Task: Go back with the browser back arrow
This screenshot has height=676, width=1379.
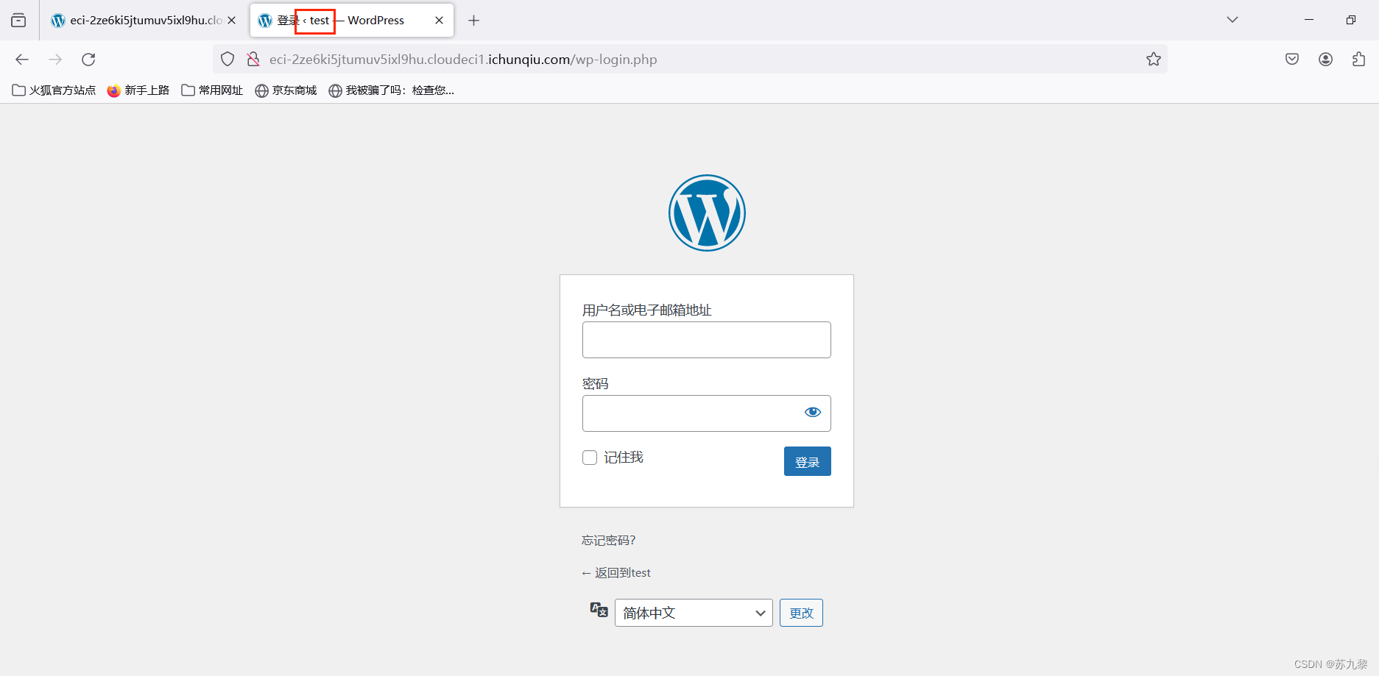Action: 22,60
